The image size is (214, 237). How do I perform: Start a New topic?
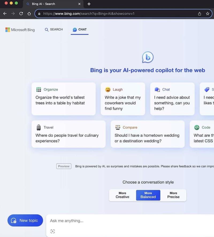[x=25, y=220]
